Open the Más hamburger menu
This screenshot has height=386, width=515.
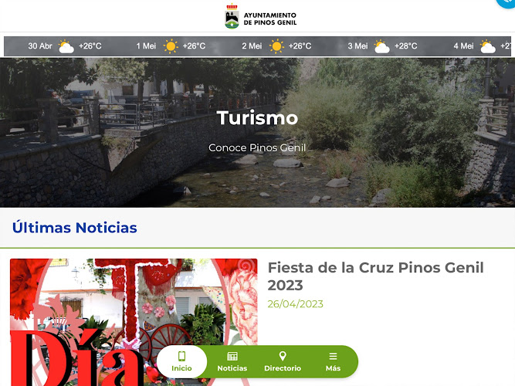pos(333,361)
